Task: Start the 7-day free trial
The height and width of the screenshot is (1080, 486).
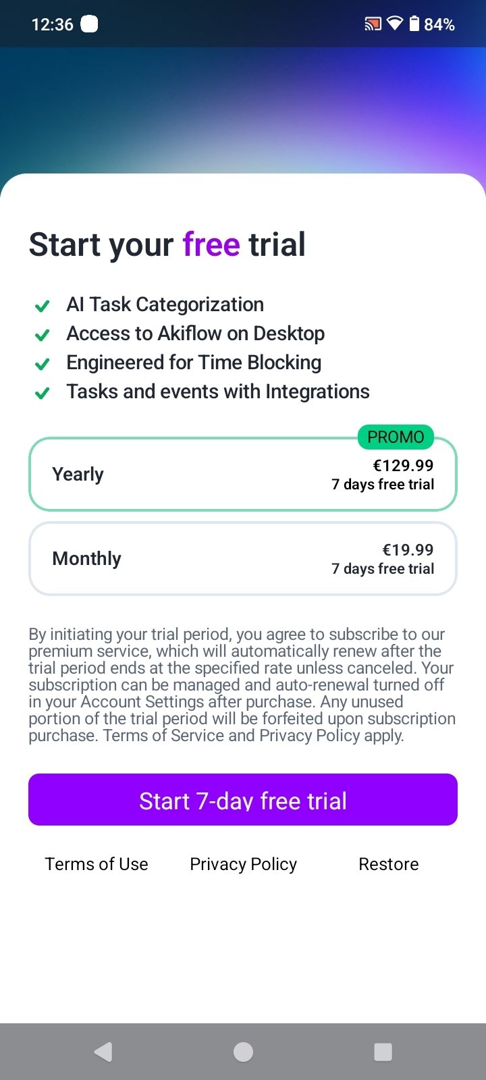Action: point(243,800)
